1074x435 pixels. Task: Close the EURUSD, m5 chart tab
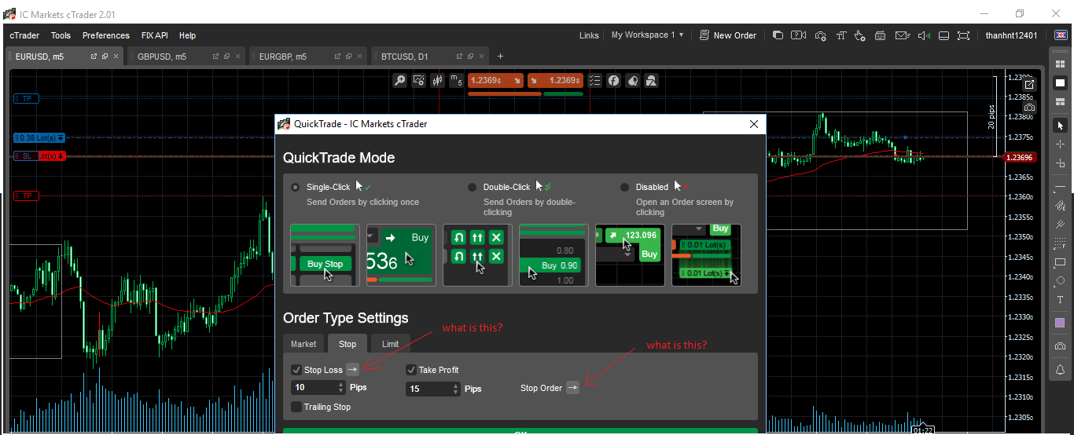pos(116,57)
